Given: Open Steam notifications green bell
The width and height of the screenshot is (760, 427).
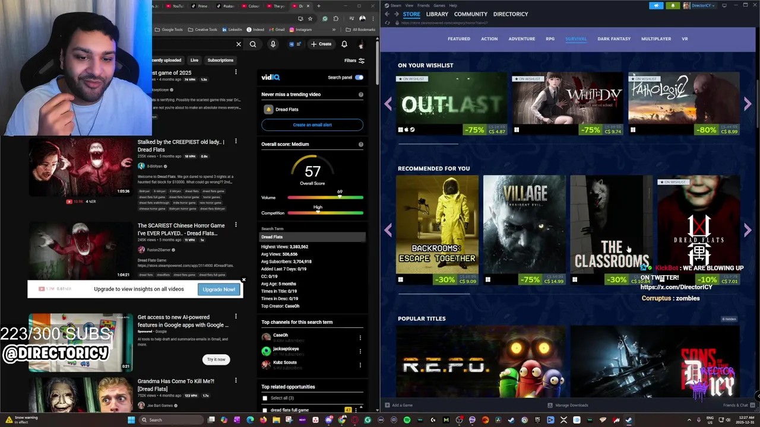Looking at the screenshot, I should click(x=673, y=5).
